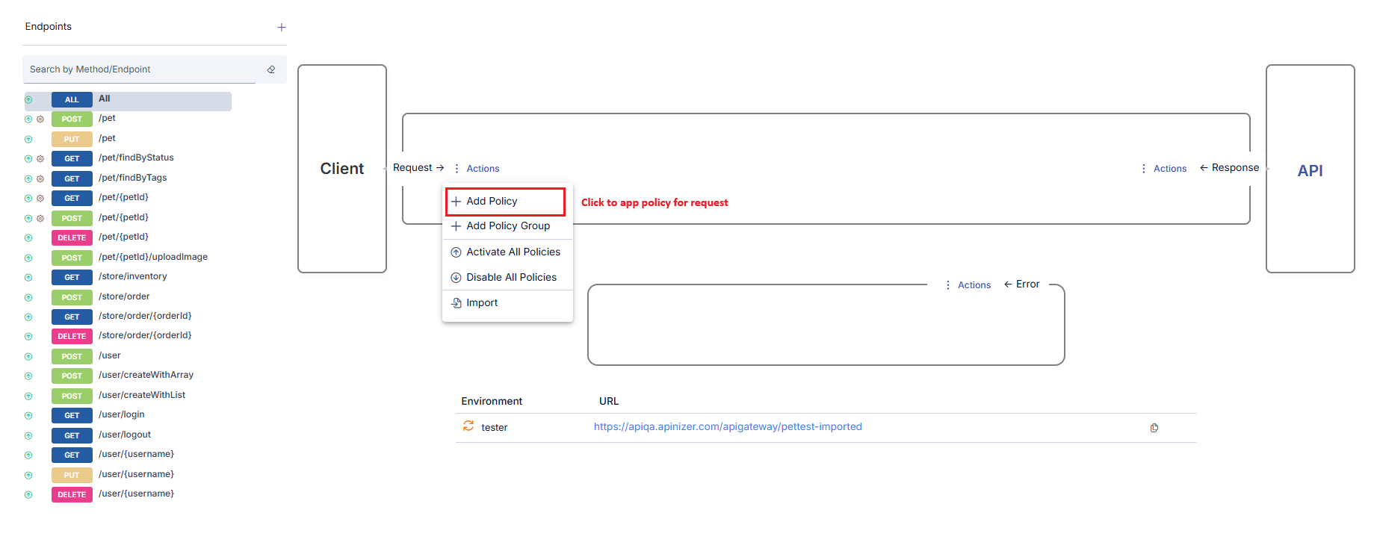Expand Actions menu next to Error

coord(968,285)
